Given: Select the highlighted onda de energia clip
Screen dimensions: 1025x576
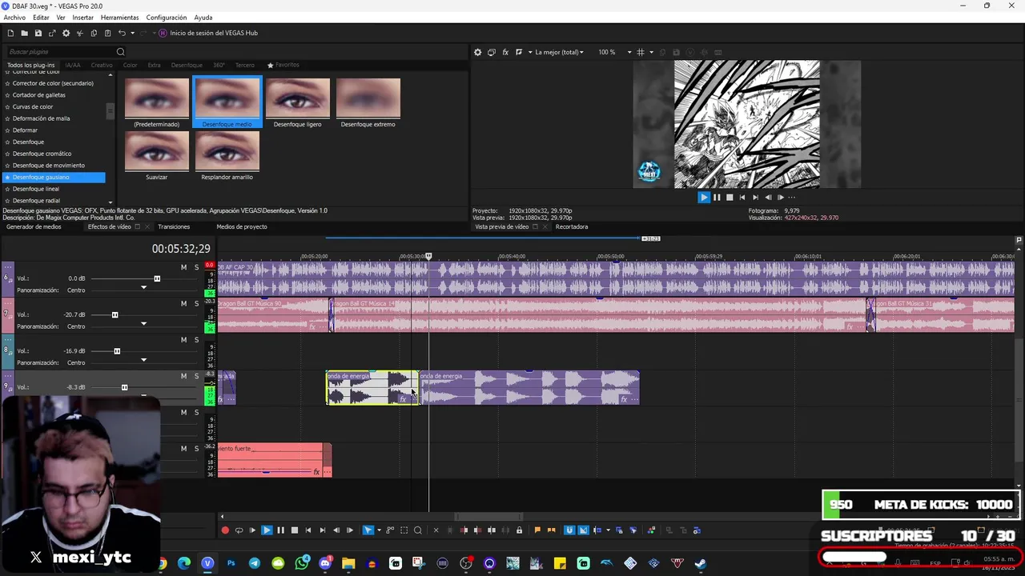Looking at the screenshot, I should pyautogui.click(x=372, y=387).
